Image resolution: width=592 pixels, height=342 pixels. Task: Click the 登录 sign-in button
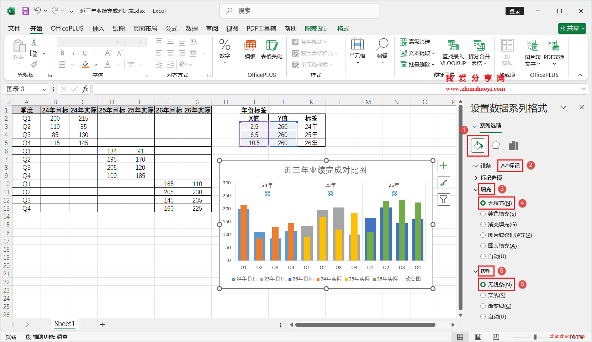click(x=515, y=11)
